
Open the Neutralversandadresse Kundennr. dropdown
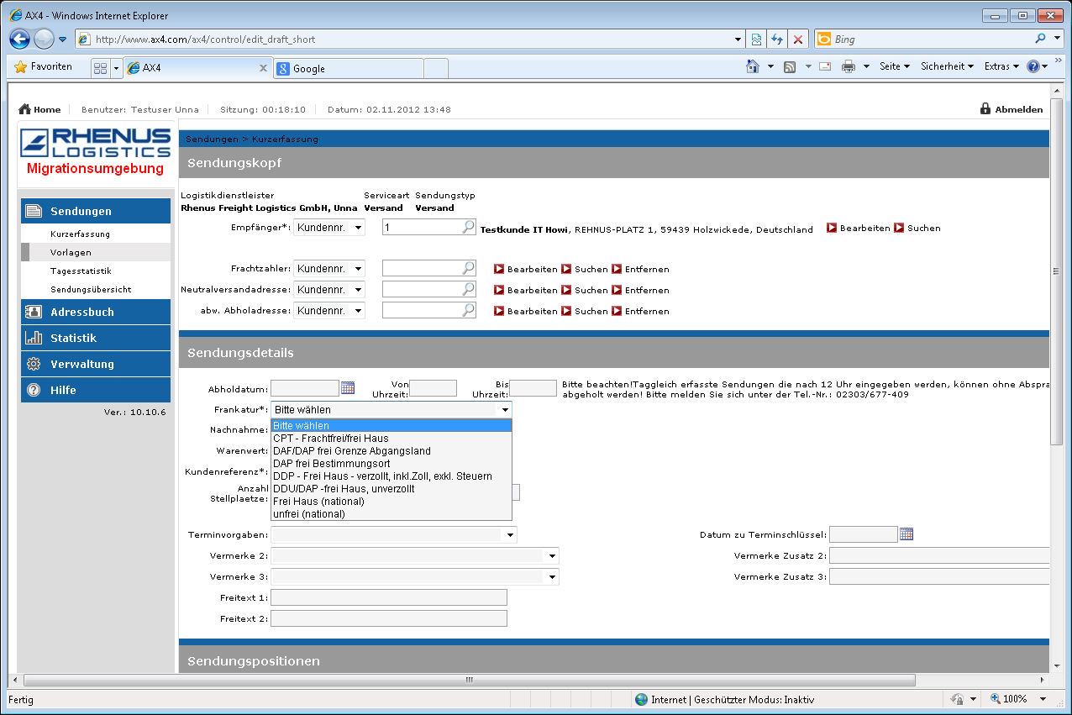pos(329,290)
